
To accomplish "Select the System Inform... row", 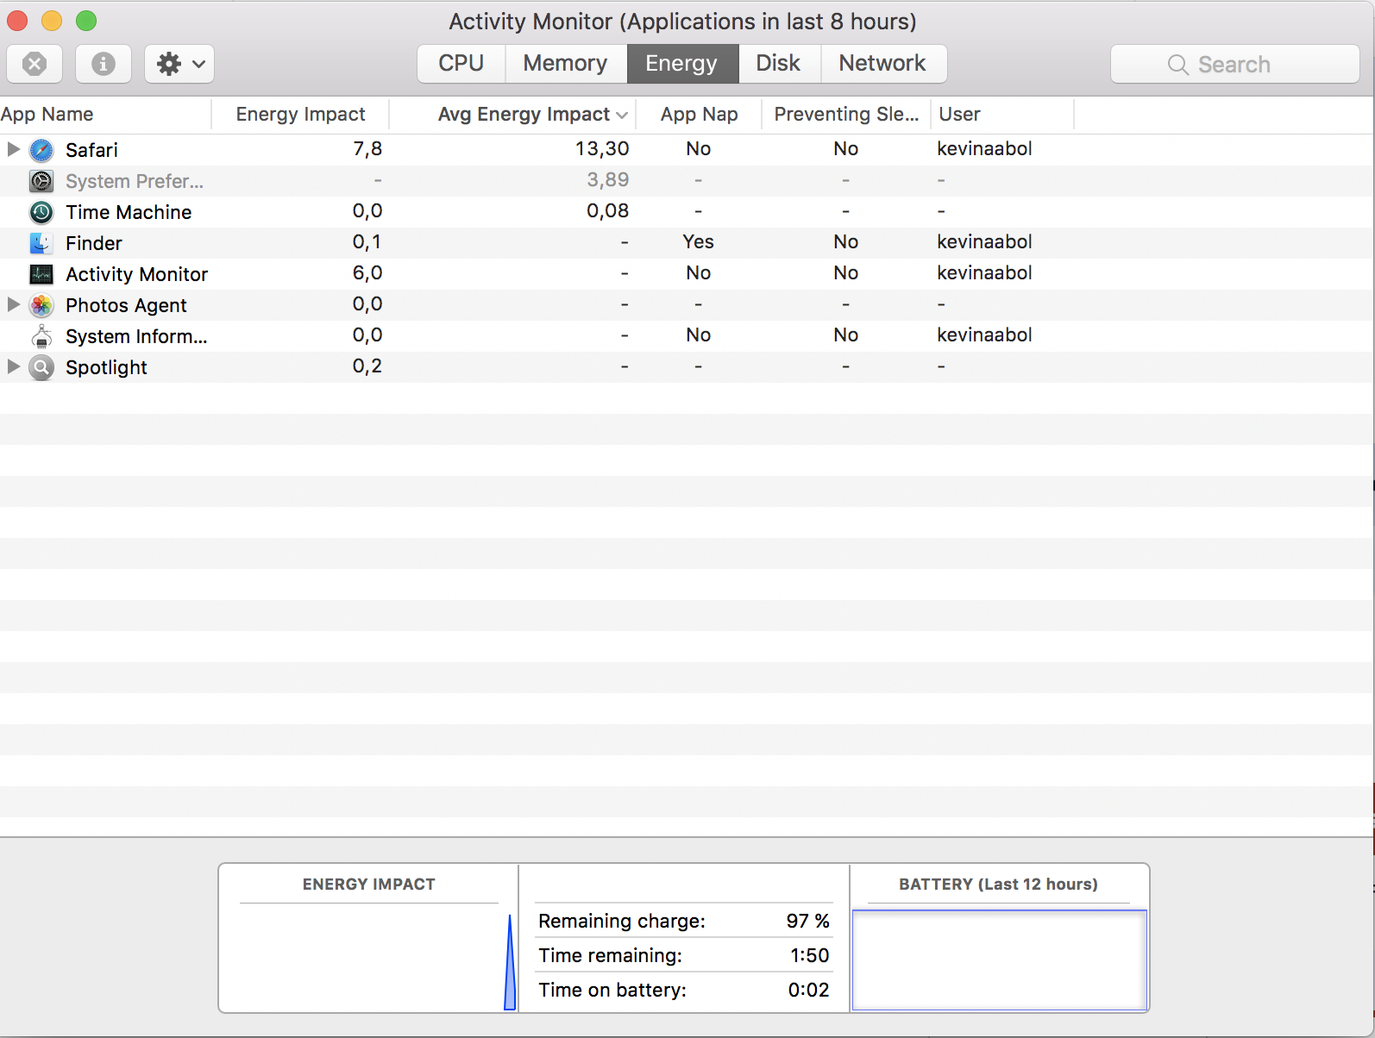I will 687,336.
